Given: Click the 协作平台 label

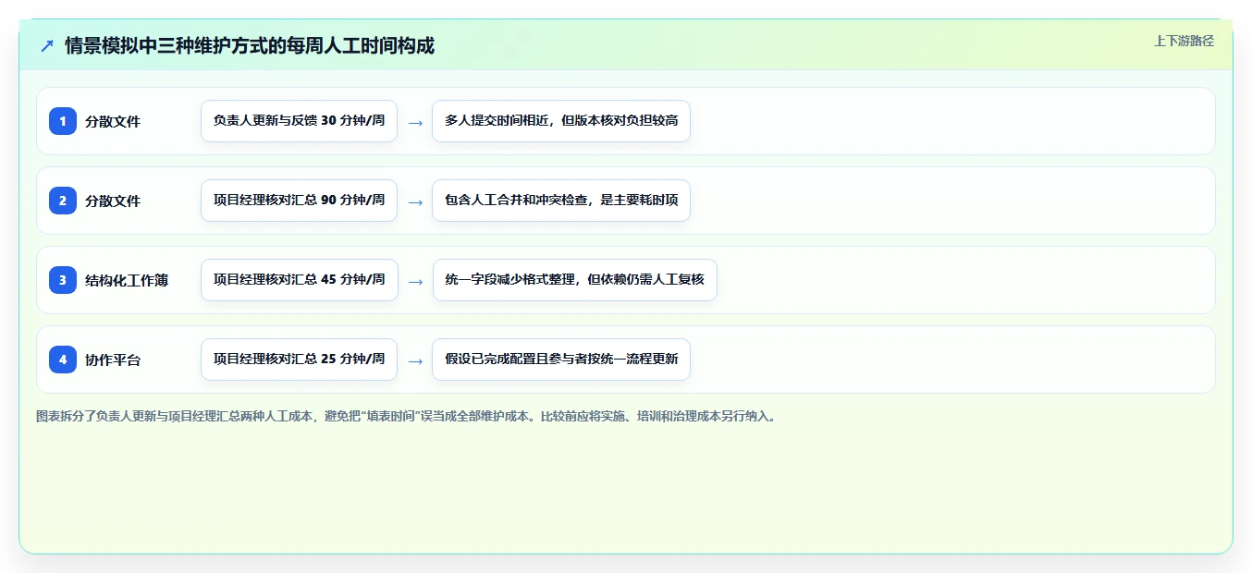Looking at the screenshot, I should pos(113,360).
